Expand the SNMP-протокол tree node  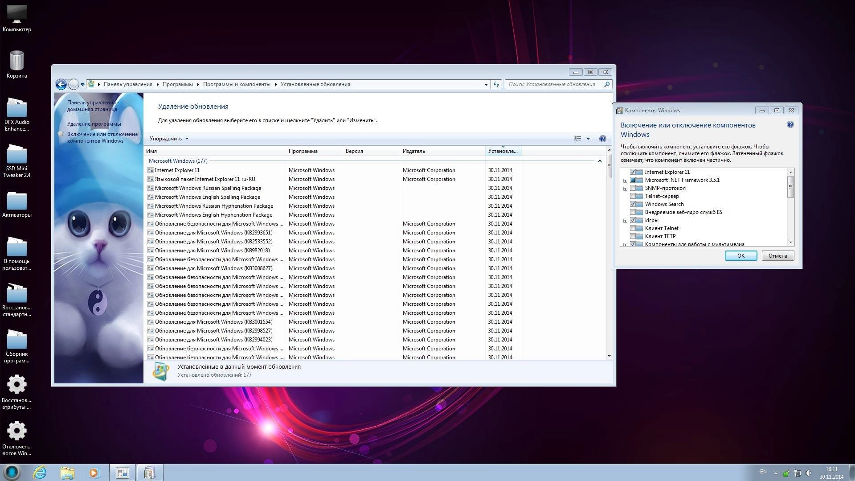tap(625, 189)
